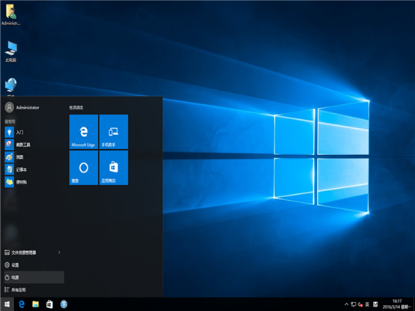Open the Store from the taskbar
415x311 pixels.
coord(49,304)
